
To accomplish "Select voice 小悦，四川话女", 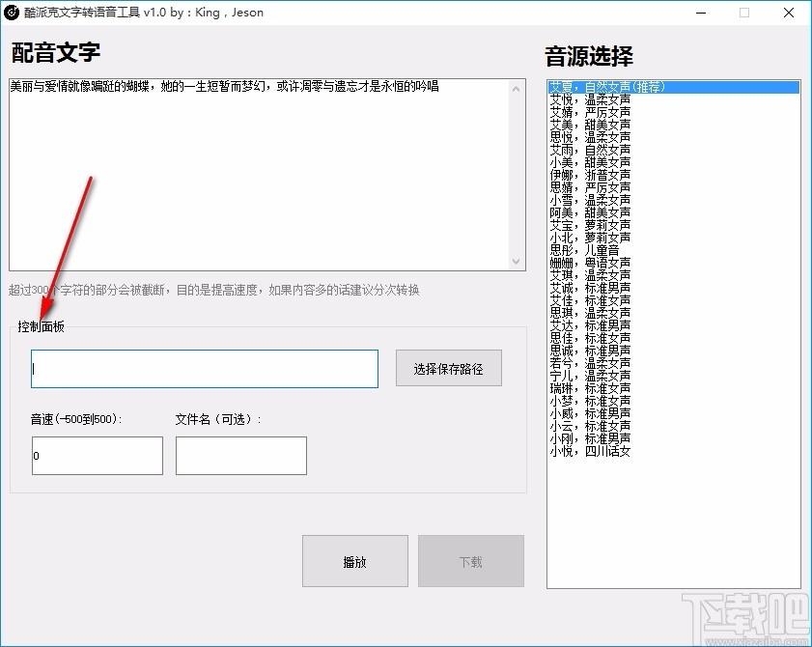I will [673, 451].
